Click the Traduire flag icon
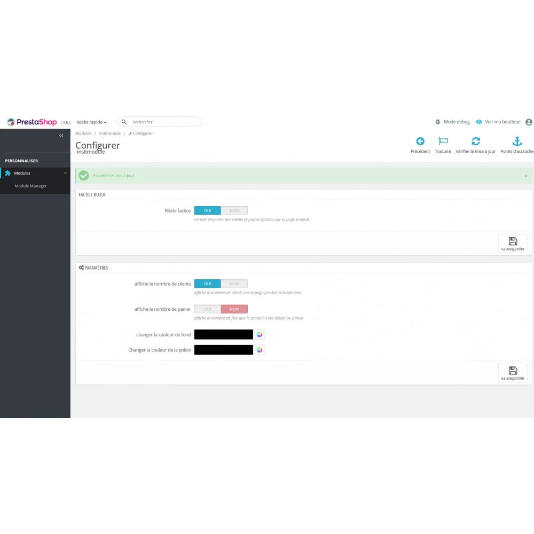The width and height of the screenshot is (534, 534). 443,142
